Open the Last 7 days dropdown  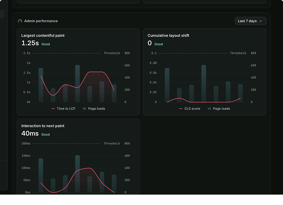point(250,21)
